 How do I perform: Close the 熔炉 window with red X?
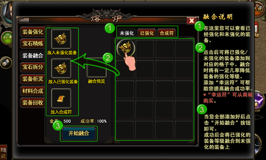click(192, 21)
